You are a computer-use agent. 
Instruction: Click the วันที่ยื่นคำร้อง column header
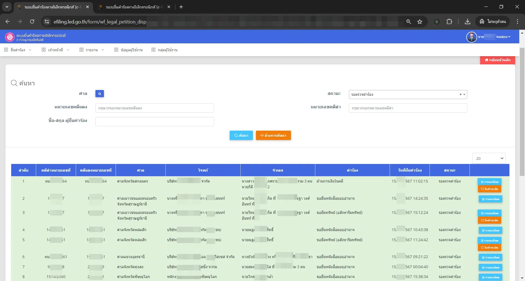click(x=410, y=170)
